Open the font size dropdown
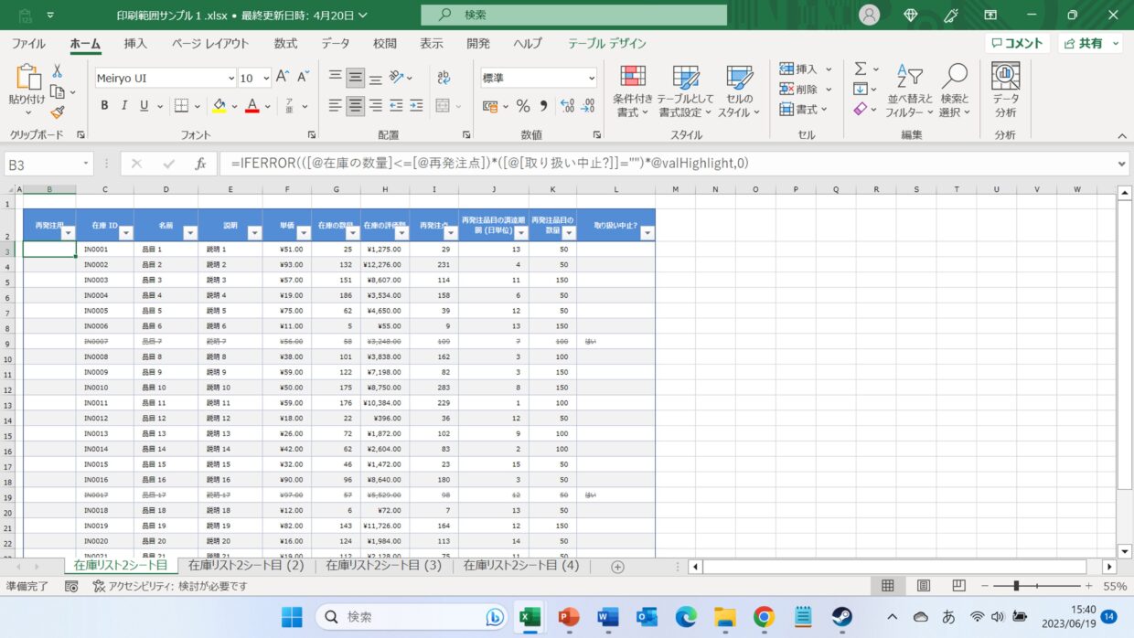 [266, 79]
